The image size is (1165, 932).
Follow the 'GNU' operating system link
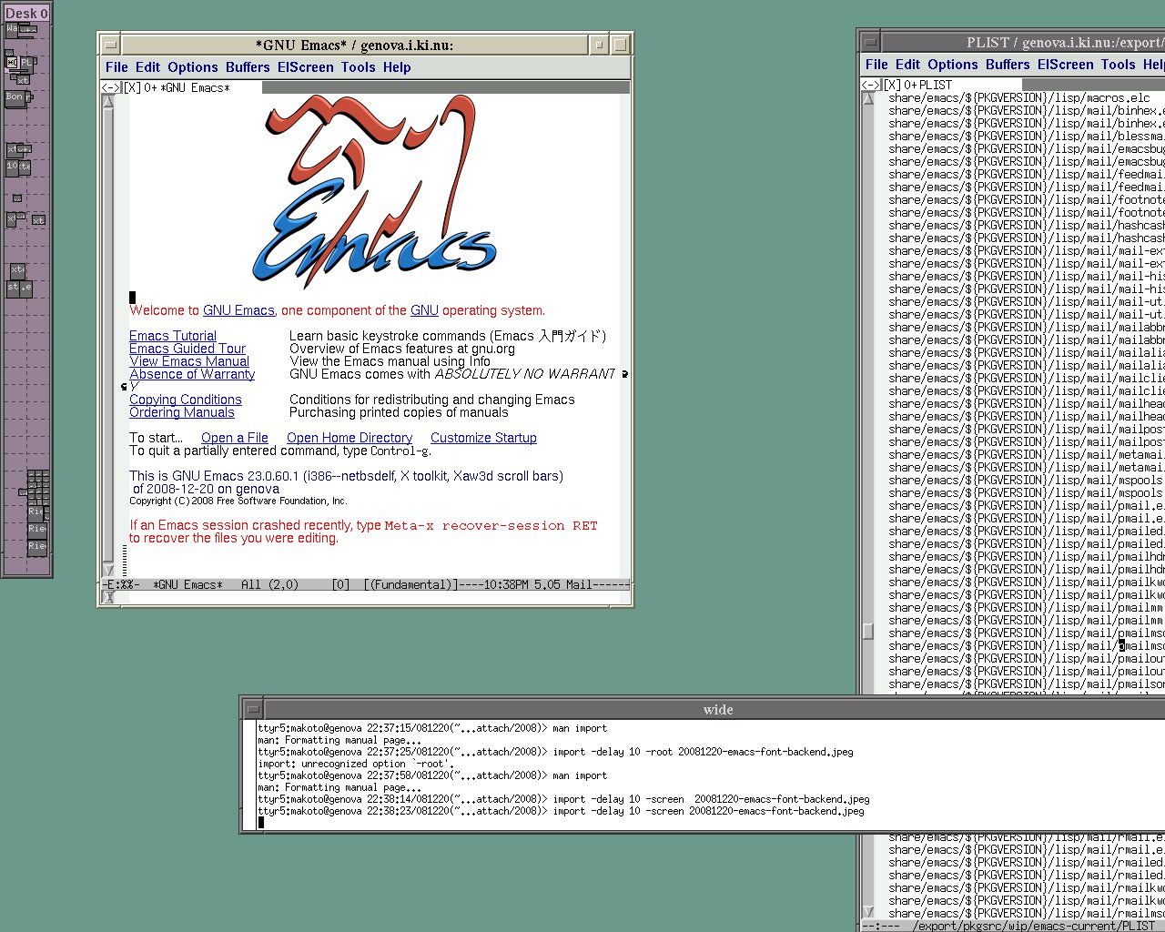(x=424, y=310)
